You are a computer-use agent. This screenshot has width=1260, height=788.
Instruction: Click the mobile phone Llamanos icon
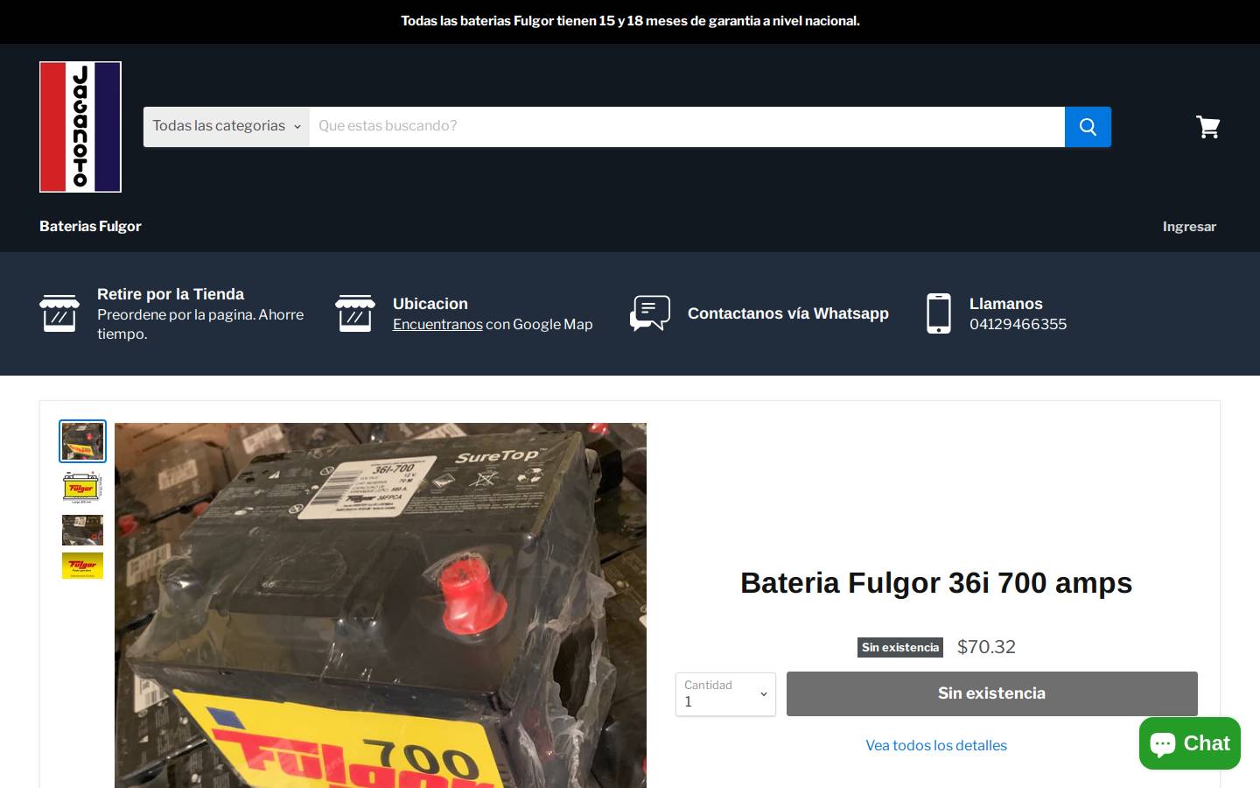pos(939,313)
